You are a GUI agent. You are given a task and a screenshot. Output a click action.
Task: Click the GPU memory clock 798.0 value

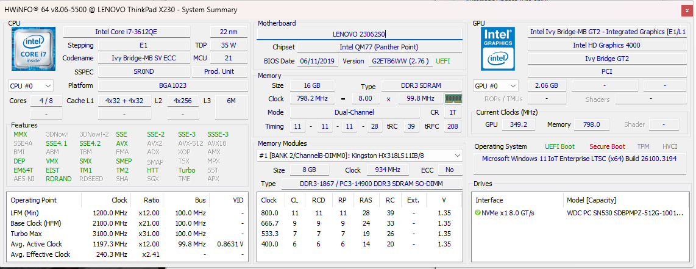pos(591,124)
